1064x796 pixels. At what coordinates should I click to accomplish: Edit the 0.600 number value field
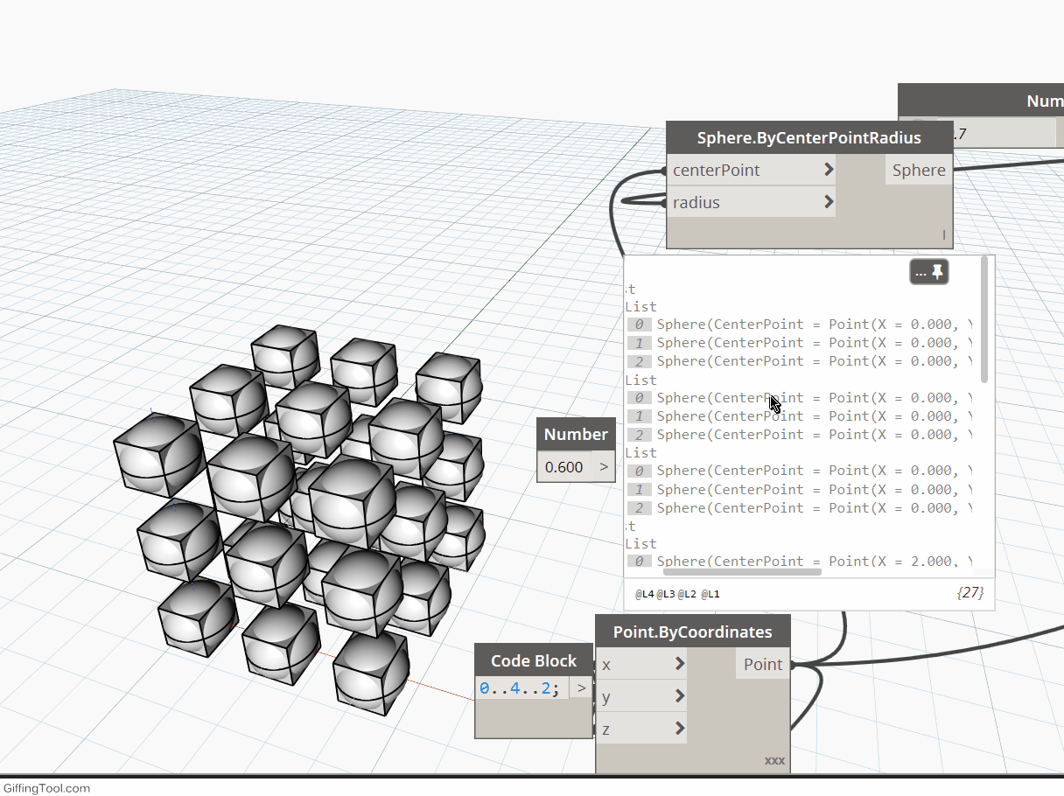coord(564,467)
